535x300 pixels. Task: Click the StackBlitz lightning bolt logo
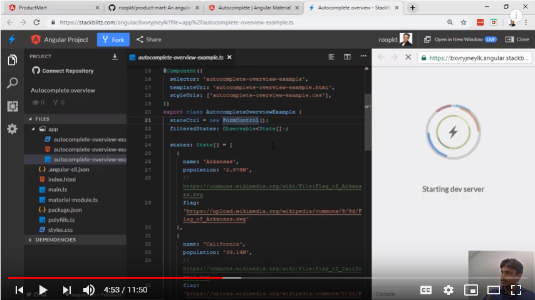[12, 39]
